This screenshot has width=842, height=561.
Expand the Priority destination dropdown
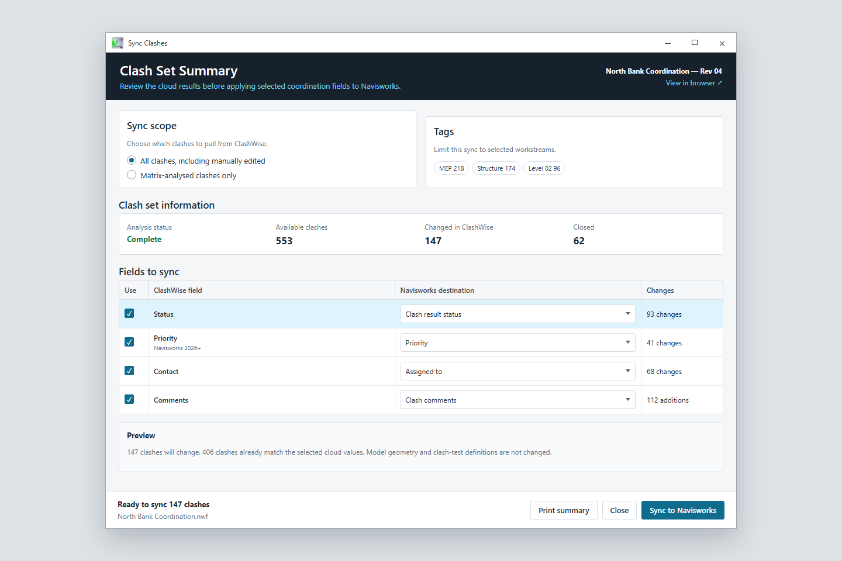[x=517, y=342]
